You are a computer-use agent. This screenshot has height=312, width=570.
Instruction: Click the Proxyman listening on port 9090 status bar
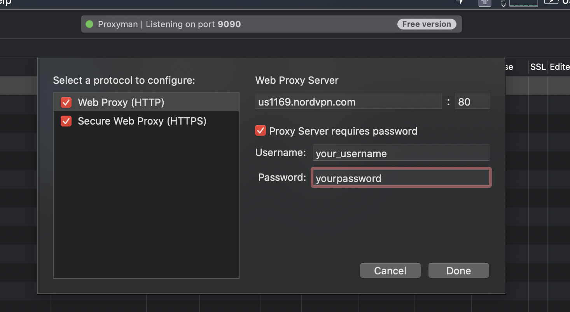pyautogui.click(x=271, y=24)
